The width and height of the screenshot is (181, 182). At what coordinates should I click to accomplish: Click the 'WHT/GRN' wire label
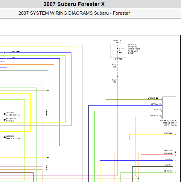pos(168,171)
